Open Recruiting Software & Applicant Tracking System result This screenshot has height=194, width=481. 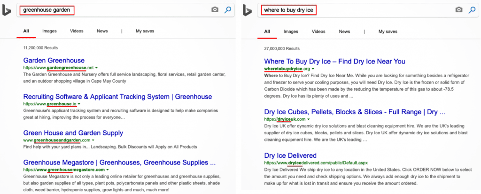click(117, 97)
